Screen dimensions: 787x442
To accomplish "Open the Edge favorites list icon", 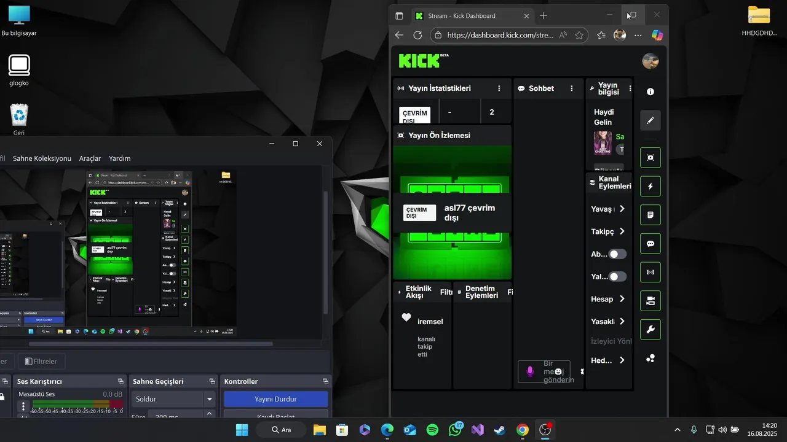I will point(601,36).
